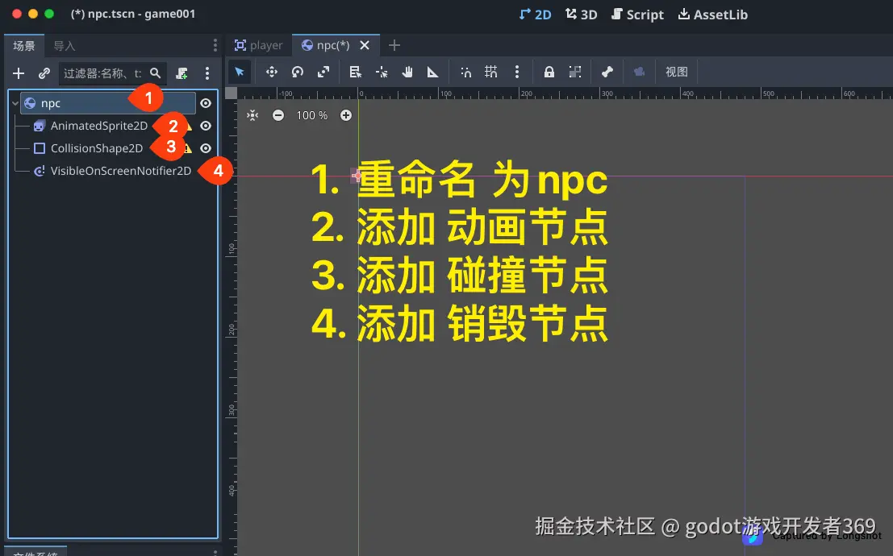Select the npc root node
893x556 pixels.
coord(108,103)
